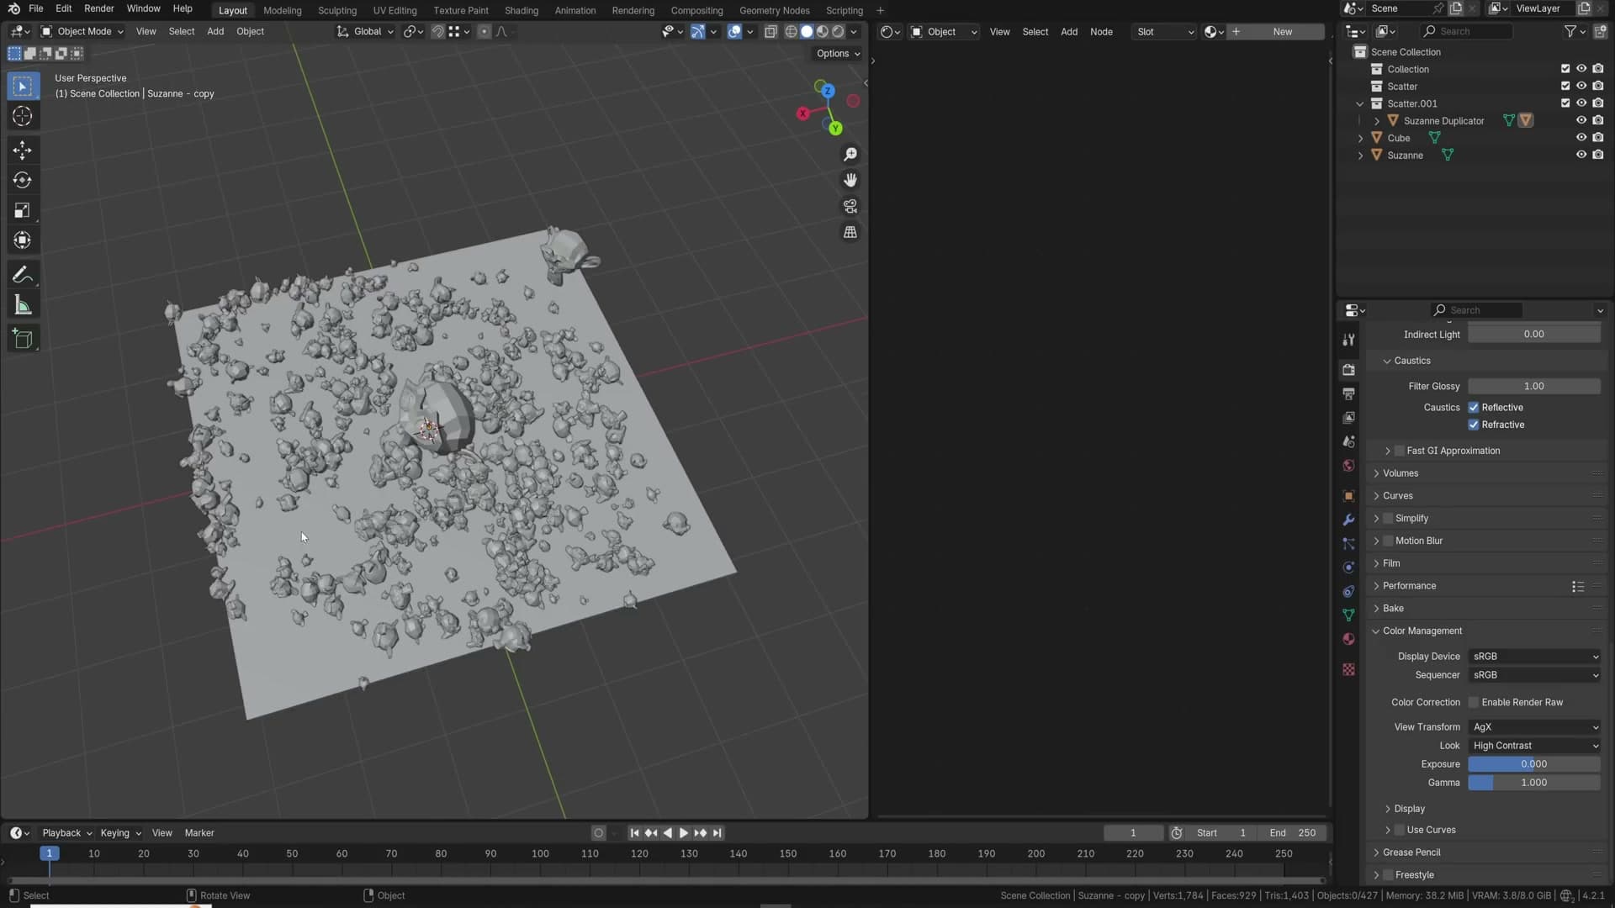Open the Texture properties tab
This screenshot has width=1615, height=908.
(1348, 669)
